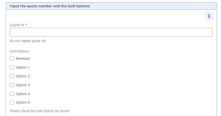221x116 pixels.
Task: Click the Option 3 label text
Action: click(x=23, y=85)
